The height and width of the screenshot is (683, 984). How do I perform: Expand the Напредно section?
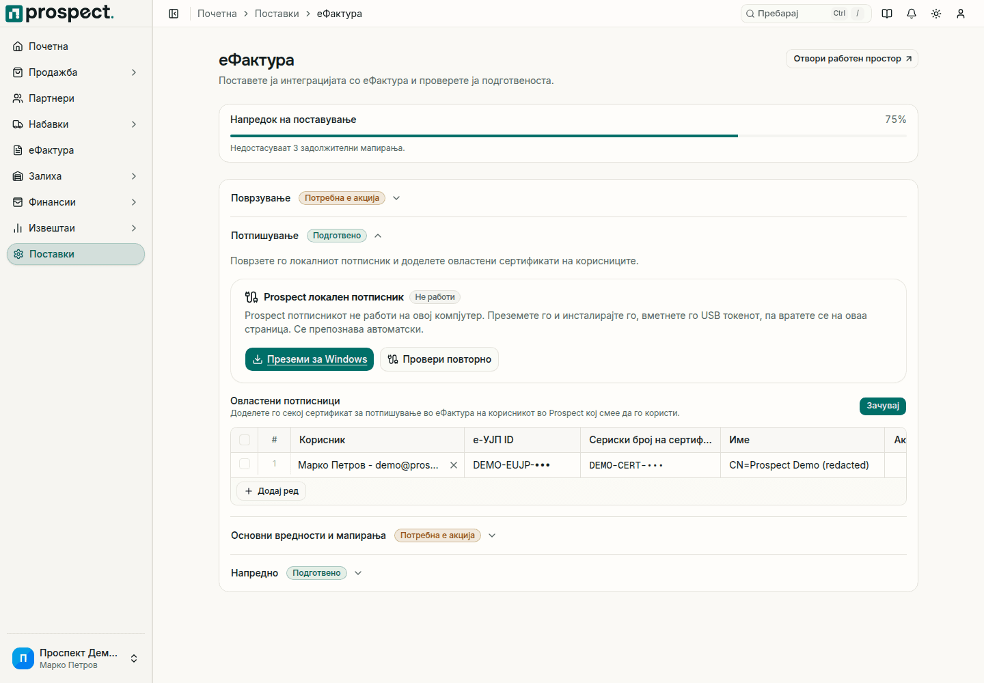click(x=358, y=573)
